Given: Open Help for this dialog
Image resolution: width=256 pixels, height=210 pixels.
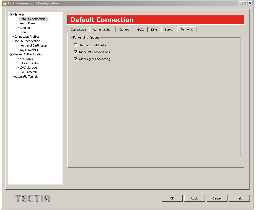Looking at the screenshot, I should (x=239, y=198).
